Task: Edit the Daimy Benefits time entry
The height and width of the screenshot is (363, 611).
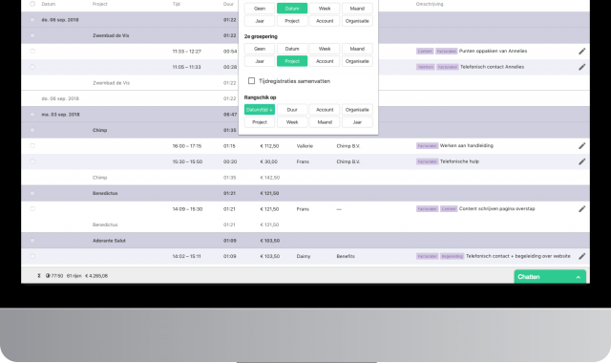Action: [x=581, y=256]
